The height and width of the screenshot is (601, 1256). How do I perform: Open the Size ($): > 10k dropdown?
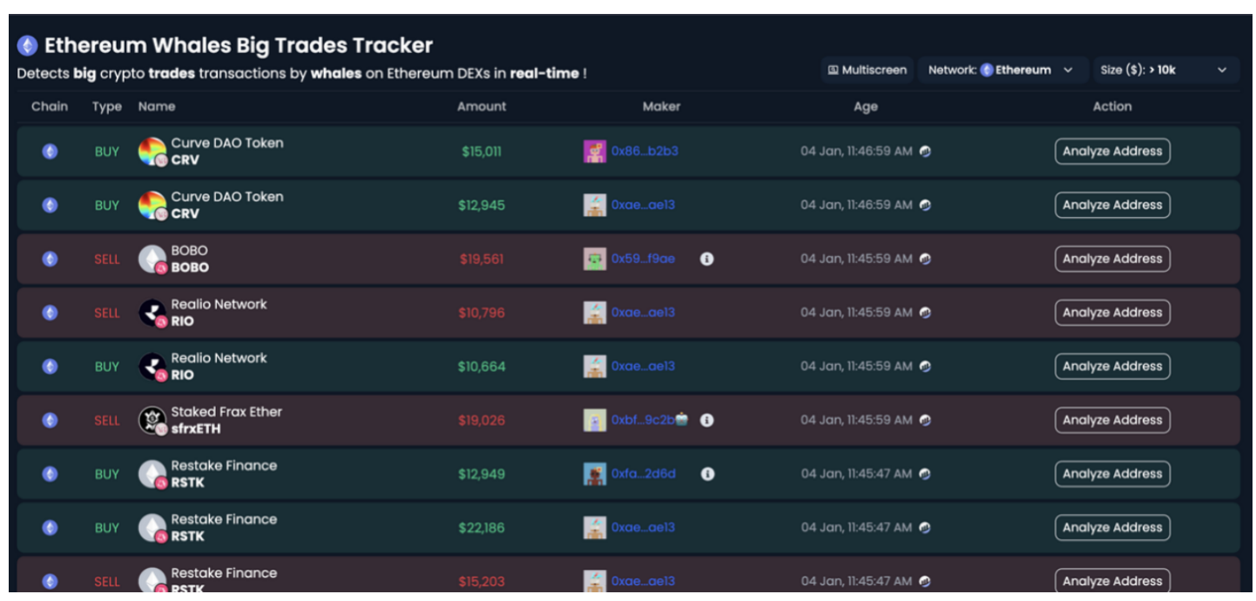(x=1165, y=70)
